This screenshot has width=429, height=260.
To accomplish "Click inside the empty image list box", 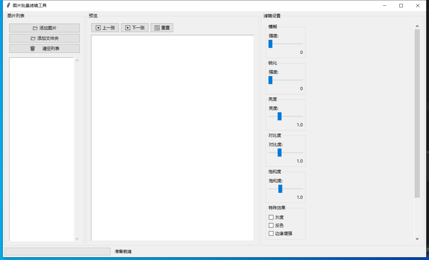I will pos(41,149).
